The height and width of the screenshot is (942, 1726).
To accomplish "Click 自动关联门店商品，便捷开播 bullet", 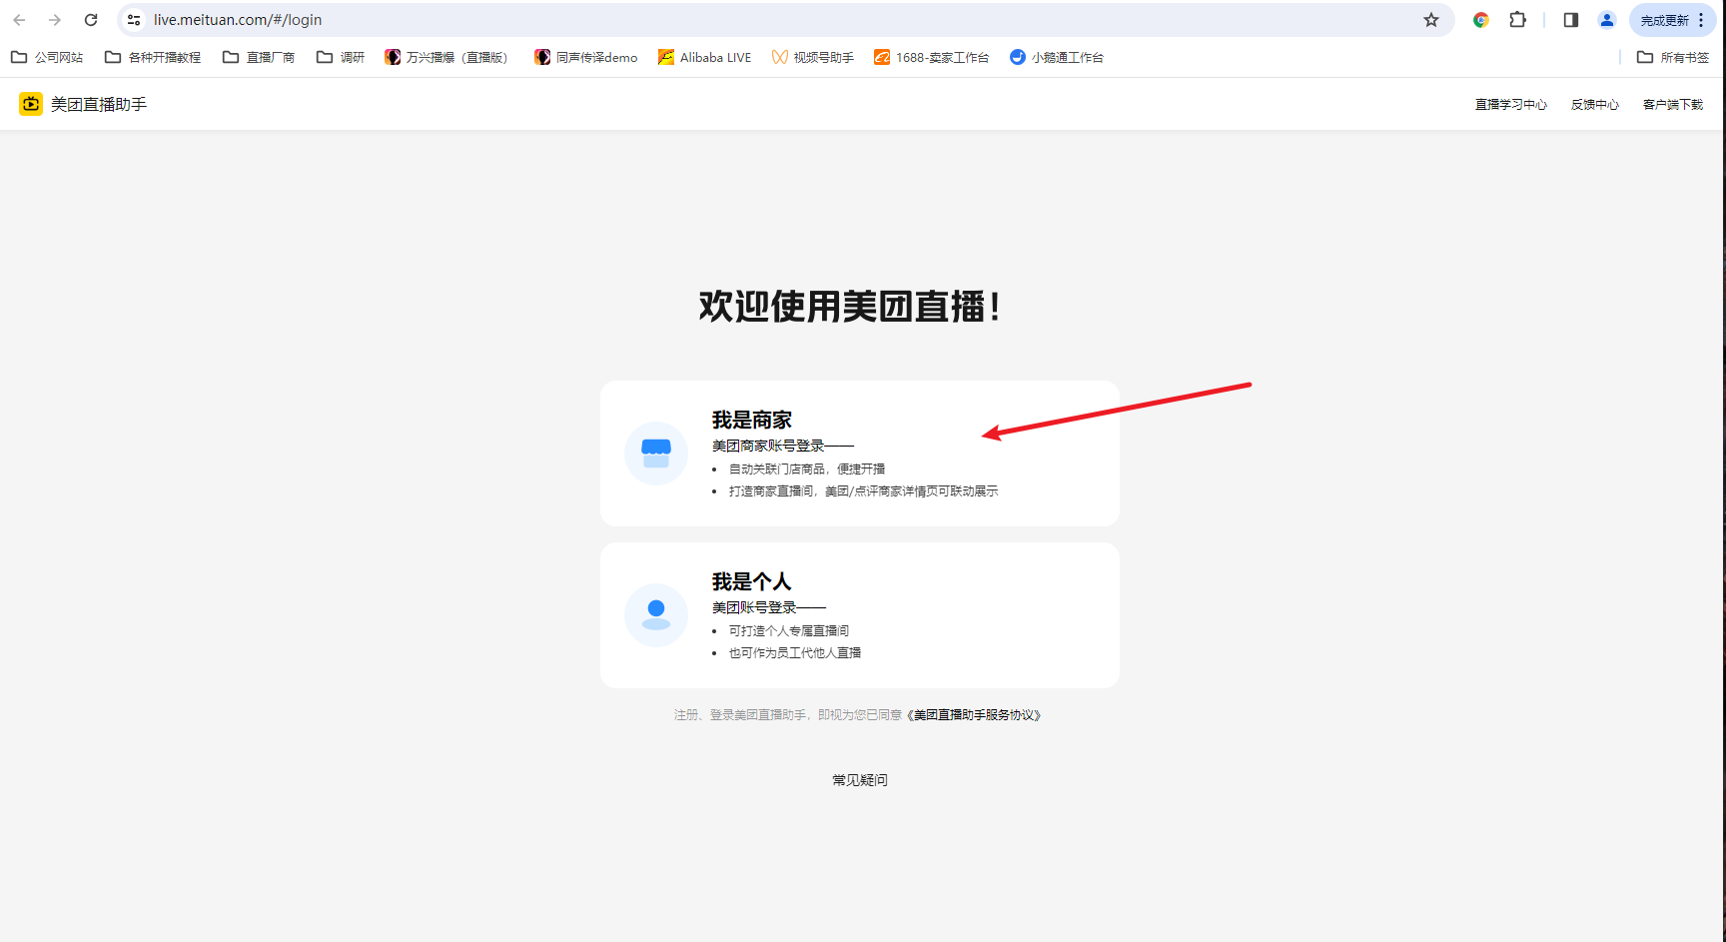I will coord(807,470).
